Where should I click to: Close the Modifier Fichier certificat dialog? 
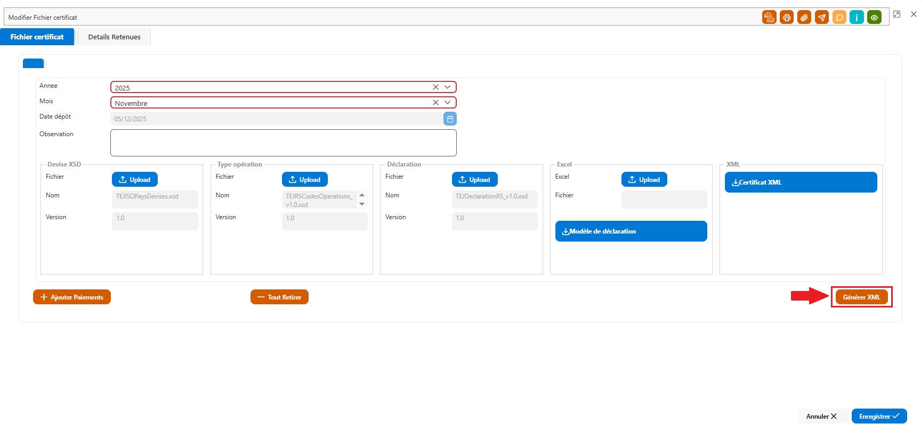tap(914, 14)
